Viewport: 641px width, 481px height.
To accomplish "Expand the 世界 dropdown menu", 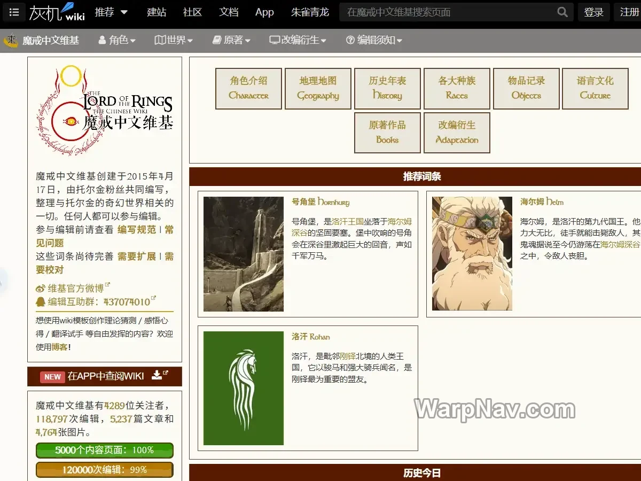I will click(174, 40).
